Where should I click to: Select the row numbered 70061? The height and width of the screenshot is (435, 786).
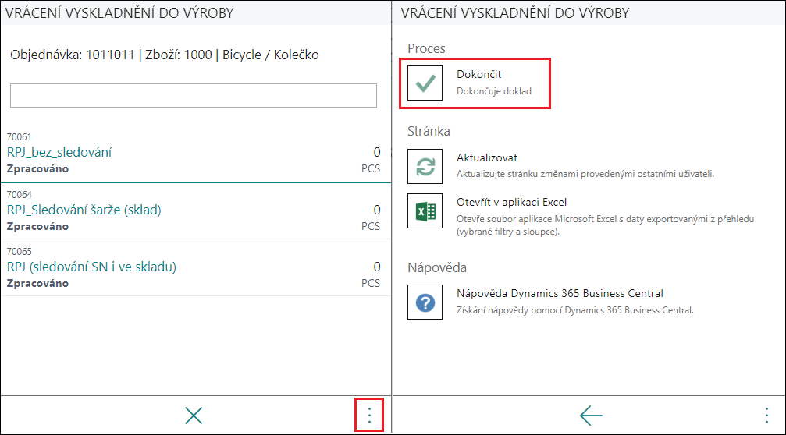click(195, 153)
